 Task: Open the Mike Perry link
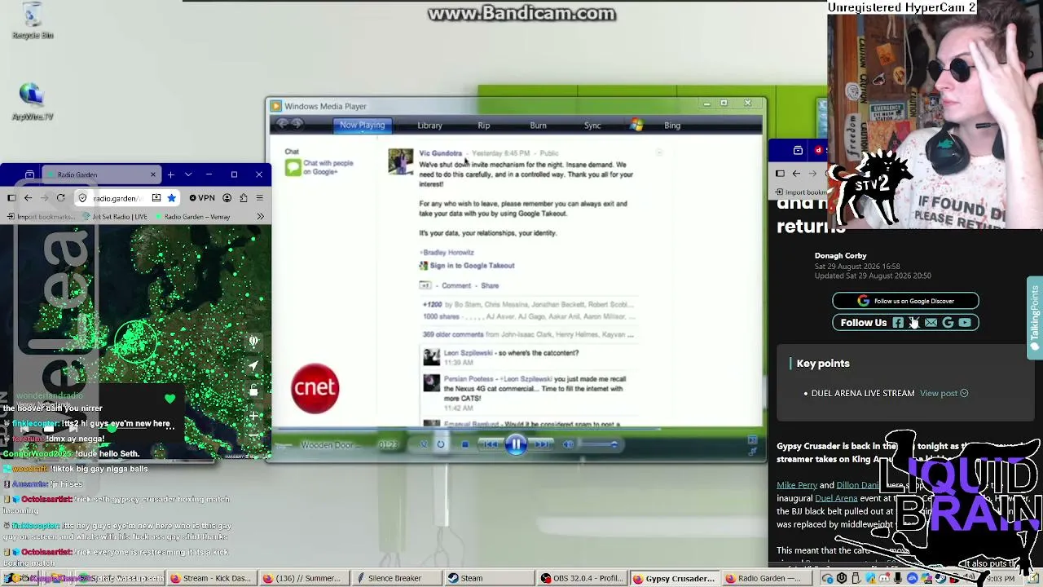coord(797,485)
